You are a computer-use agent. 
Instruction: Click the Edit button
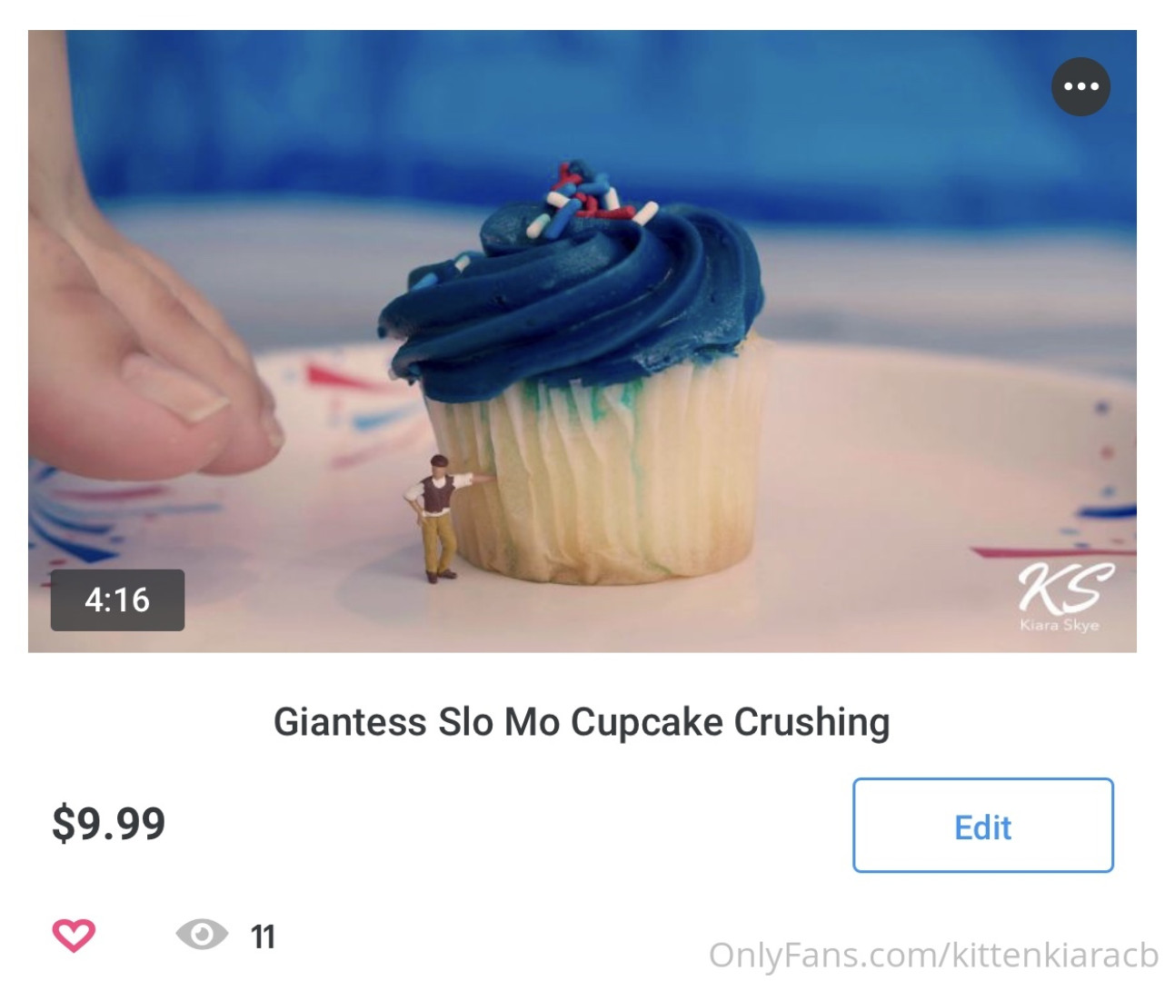[x=982, y=825]
